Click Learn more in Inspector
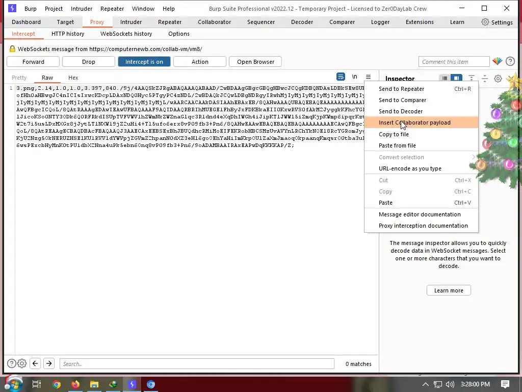This screenshot has height=392, width=522. point(449,290)
